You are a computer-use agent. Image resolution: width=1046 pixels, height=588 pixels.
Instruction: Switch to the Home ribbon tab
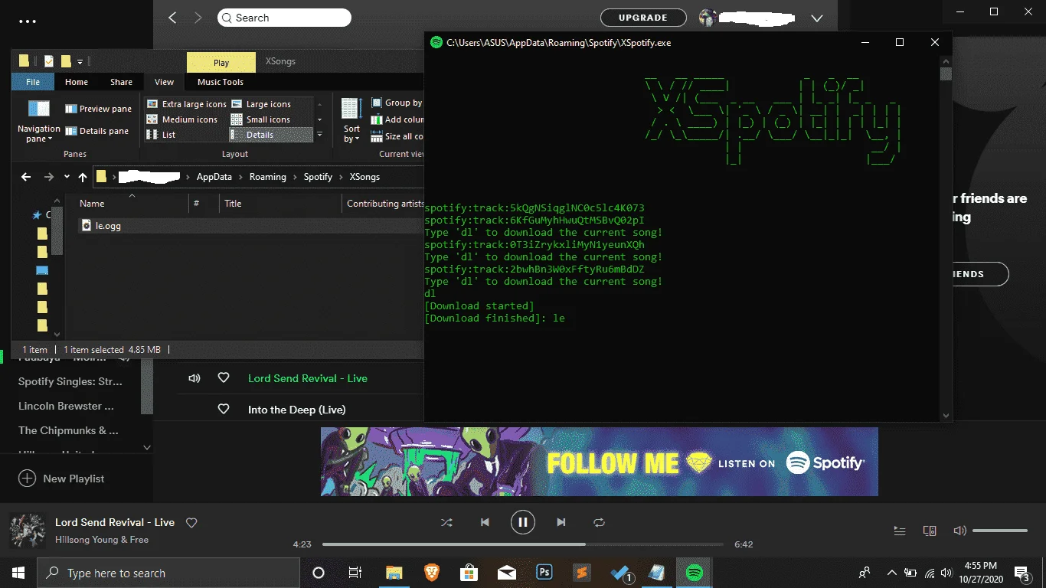pos(77,82)
